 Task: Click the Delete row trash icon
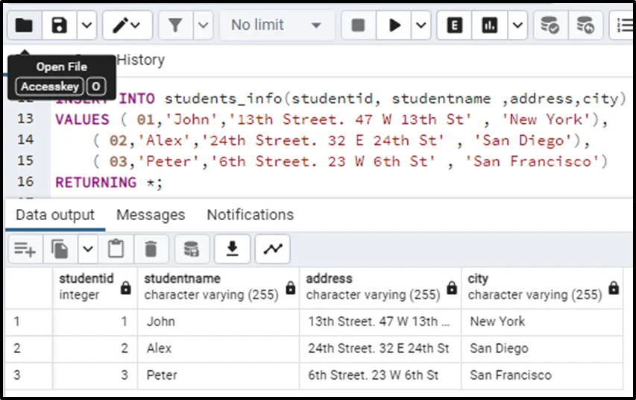pyautogui.click(x=151, y=249)
